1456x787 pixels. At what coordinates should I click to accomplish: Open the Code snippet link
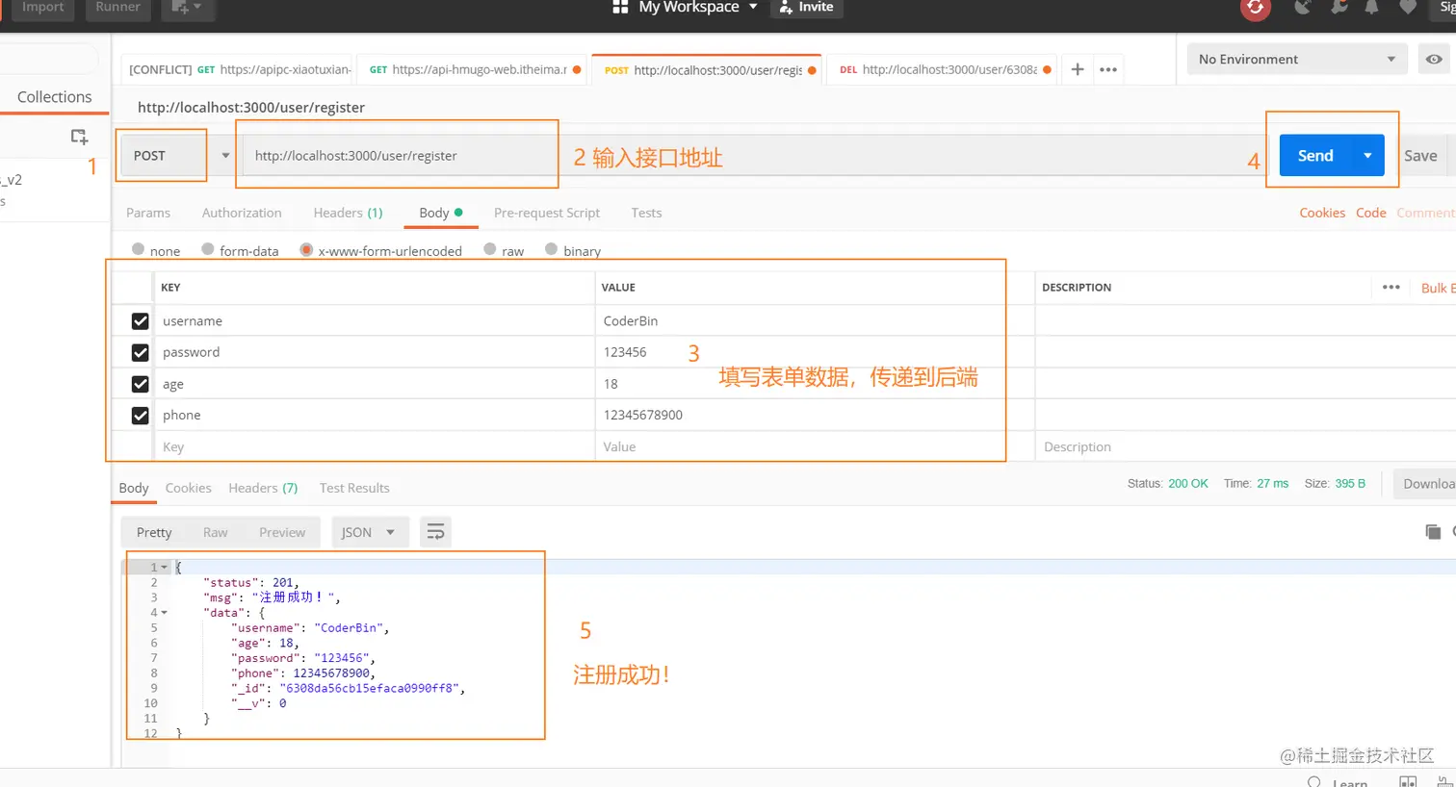click(1371, 213)
